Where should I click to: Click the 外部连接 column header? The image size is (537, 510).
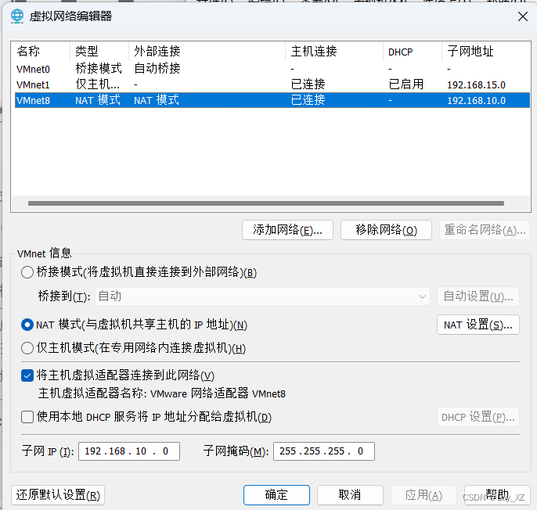pos(207,52)
